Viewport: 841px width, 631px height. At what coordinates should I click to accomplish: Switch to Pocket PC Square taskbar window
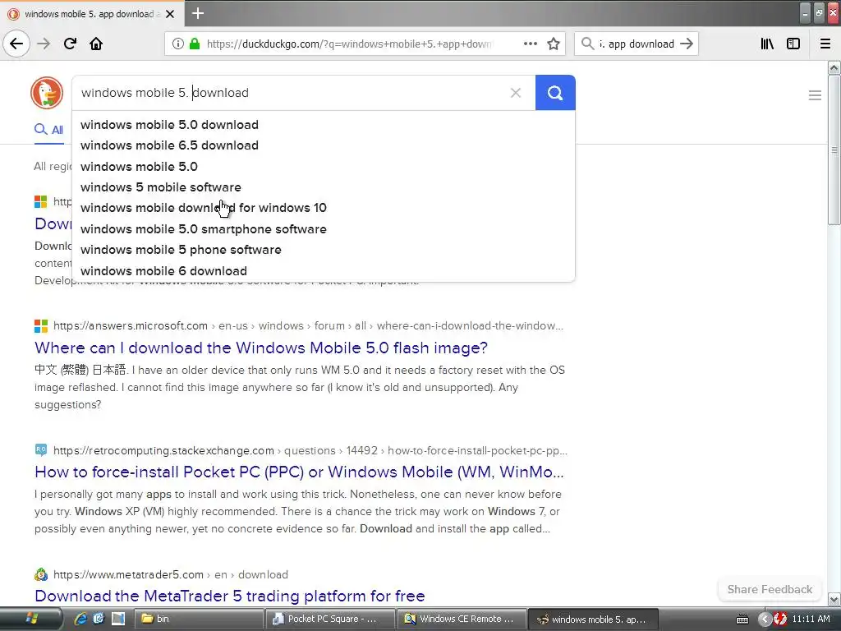point(330,619)
